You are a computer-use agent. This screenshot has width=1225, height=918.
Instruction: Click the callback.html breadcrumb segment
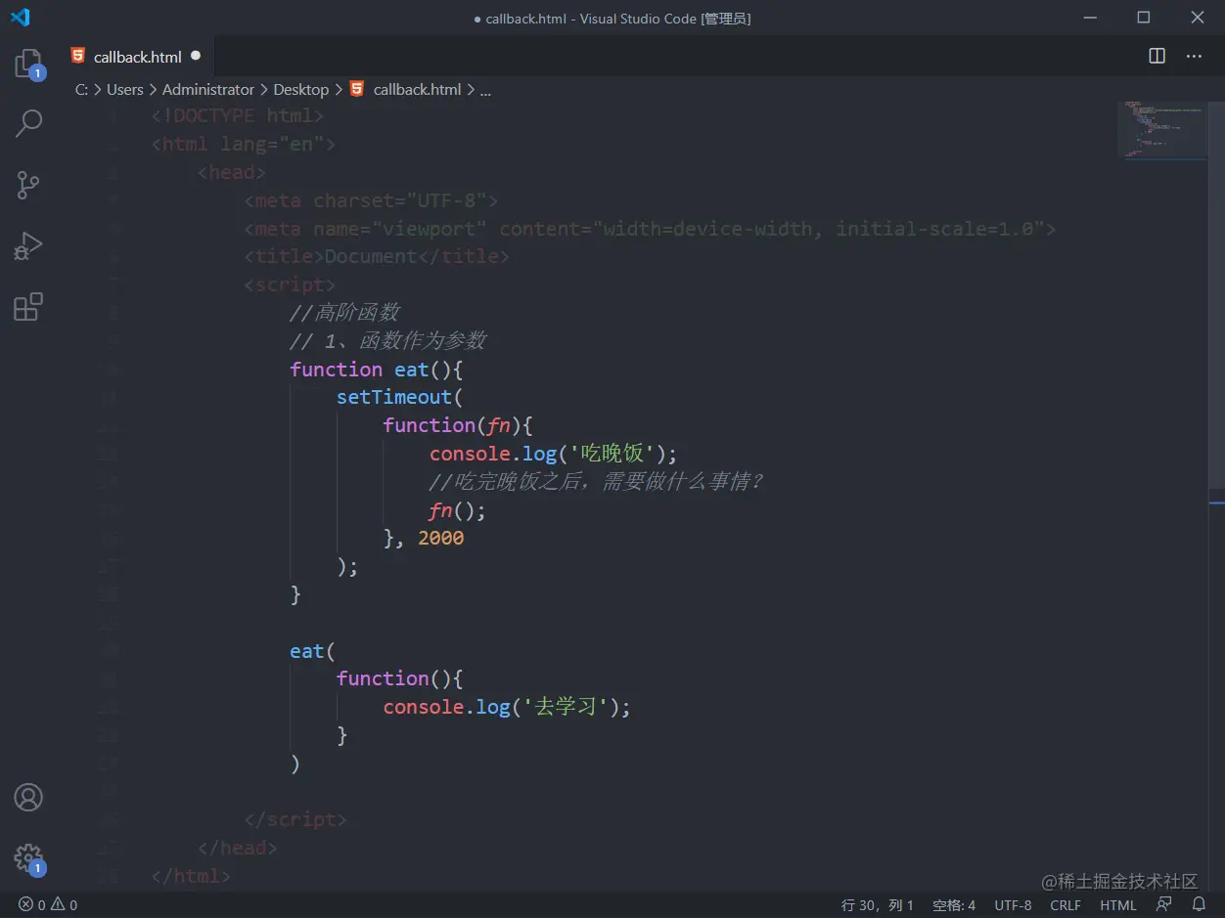pyautogui.click(x=417, y=89)
